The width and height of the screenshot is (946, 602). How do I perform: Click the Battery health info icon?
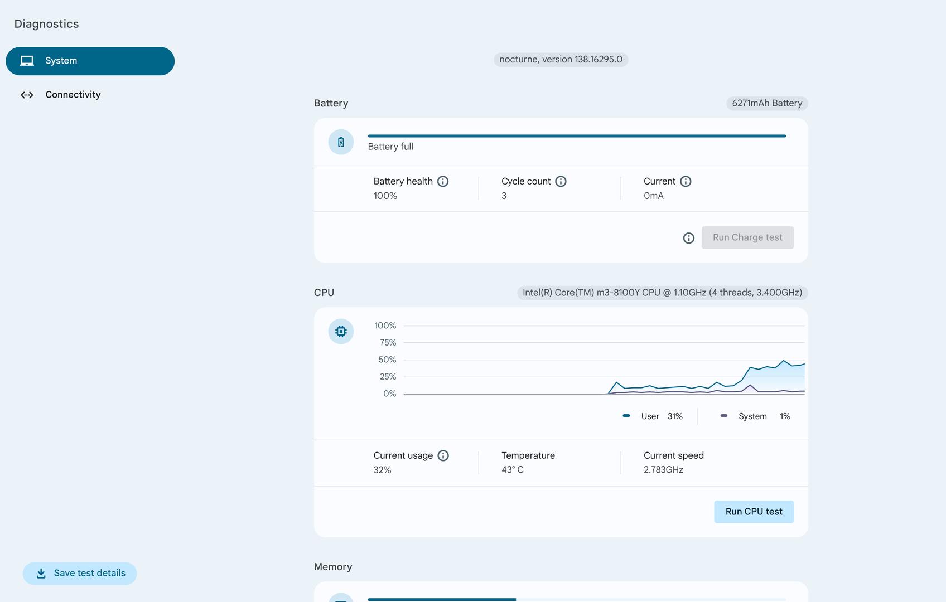(x=443, y=182)
